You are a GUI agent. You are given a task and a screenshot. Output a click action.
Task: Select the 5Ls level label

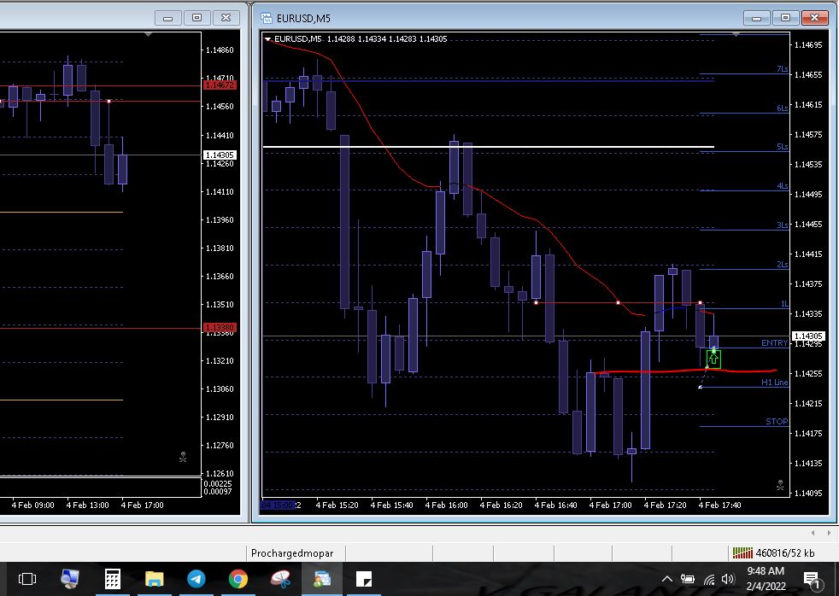[782, 147]
